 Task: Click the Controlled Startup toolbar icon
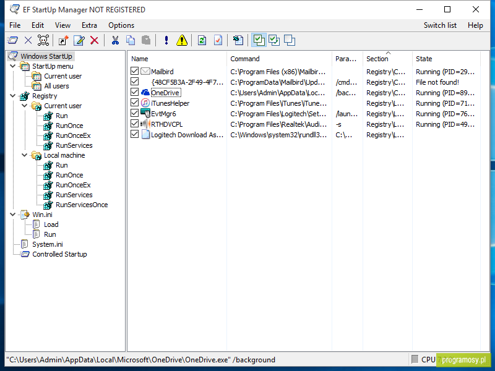click(12, 40)
